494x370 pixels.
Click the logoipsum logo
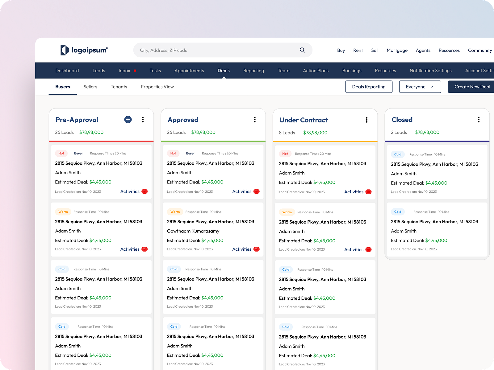click(84, 50)
